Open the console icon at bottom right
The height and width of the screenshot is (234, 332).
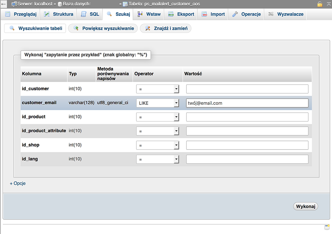[x=327, y=227]
